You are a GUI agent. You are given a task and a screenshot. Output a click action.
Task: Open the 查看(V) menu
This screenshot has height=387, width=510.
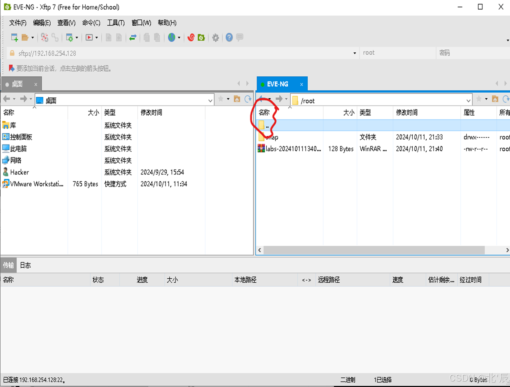[x=66, y=23]
